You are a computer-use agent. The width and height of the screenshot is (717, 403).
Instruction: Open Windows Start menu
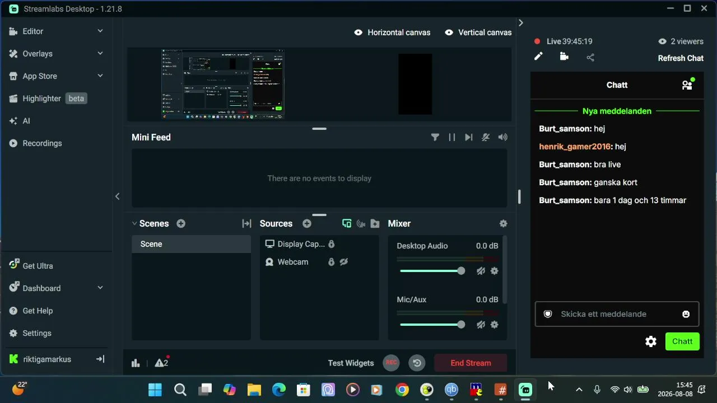[x=155, y=390]
